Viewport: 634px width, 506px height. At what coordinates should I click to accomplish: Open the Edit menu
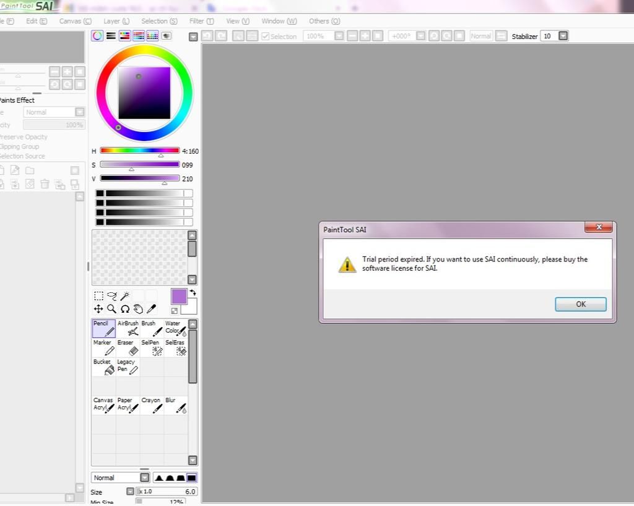[x=37, y=21]
